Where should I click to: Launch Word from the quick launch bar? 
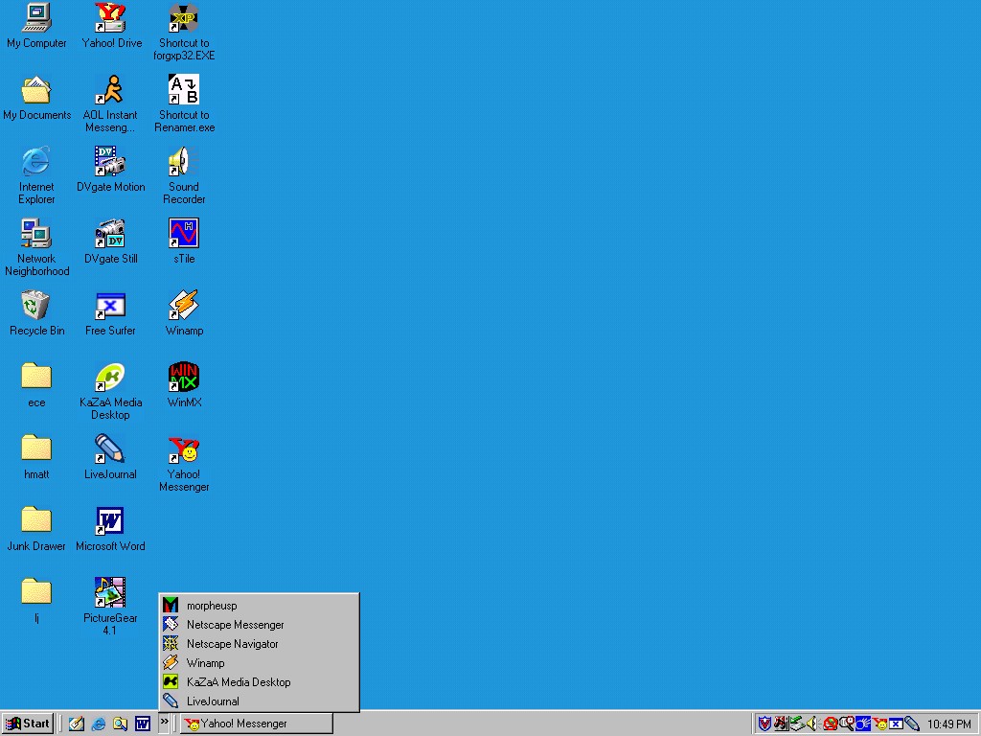143,724
